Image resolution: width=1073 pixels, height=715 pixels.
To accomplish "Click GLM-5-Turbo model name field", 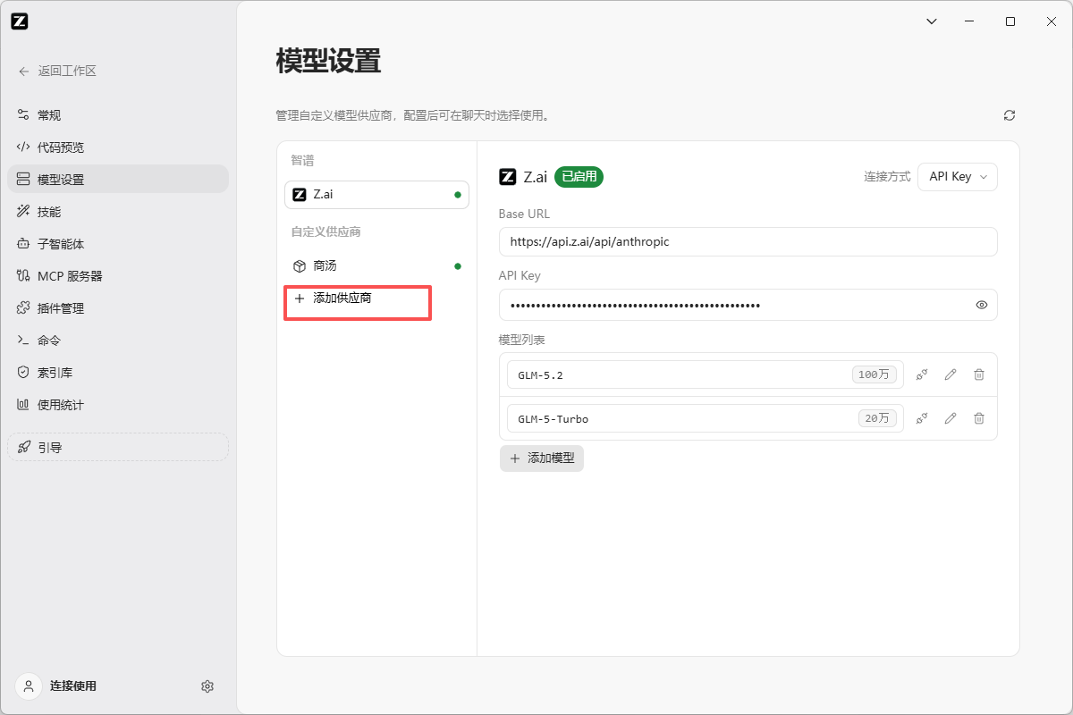I will [x=705, y=418].
